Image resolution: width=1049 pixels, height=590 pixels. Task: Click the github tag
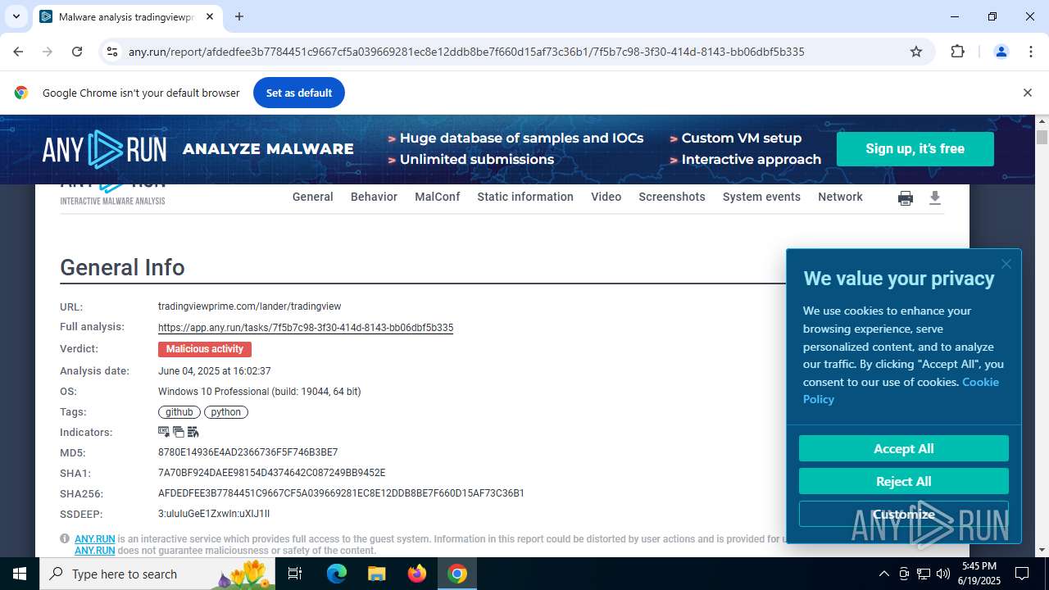click(x=179, y=412)
